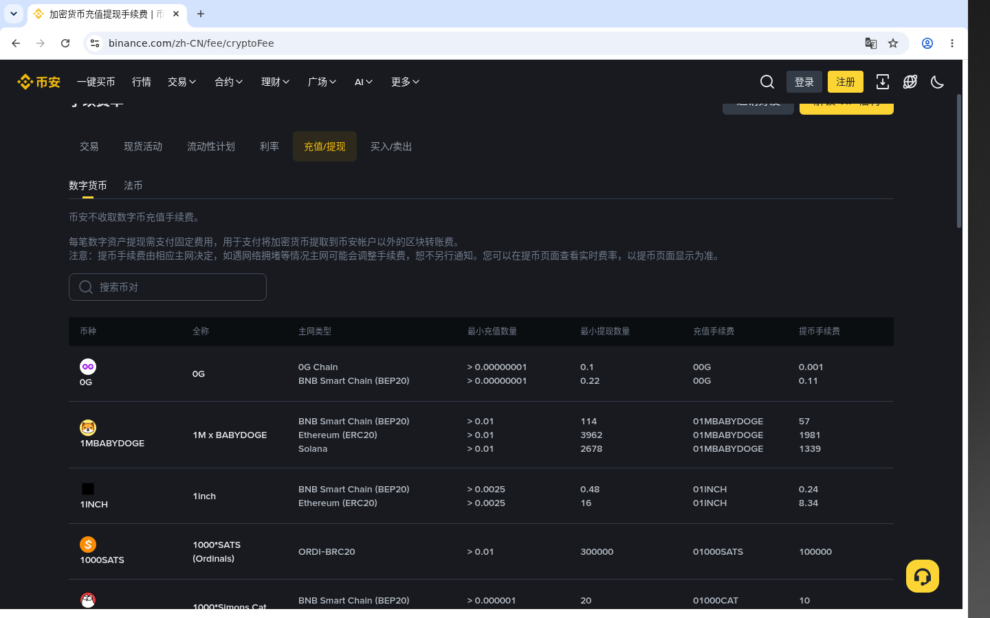Open 一键买币 in the navbar
The height and width of the screenshot is (618, 990).
click(96, 82)
